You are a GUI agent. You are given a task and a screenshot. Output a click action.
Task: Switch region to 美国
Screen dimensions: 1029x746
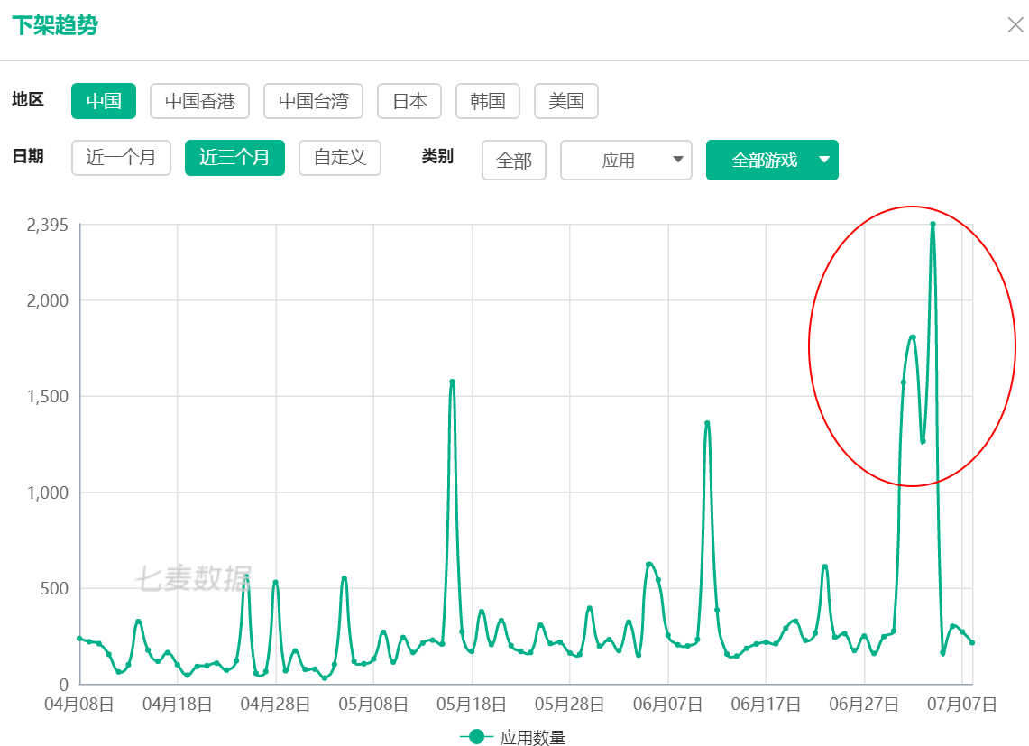pos(565,101)
